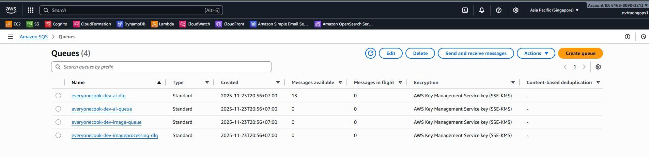Screen dimensions: 649x157
Task: Open the notifications bell
Action: [482, 10]
